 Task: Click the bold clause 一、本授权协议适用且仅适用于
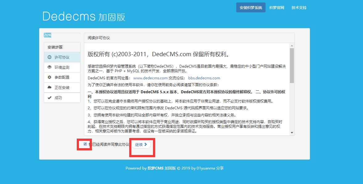point(186,94)
